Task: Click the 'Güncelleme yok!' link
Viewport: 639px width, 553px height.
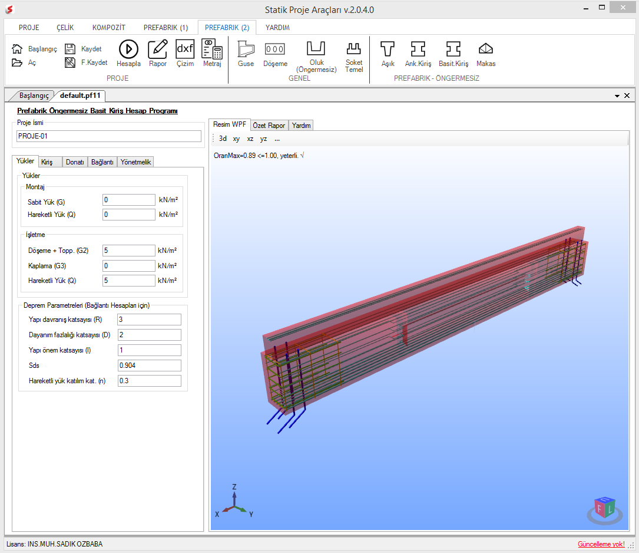Action: (601, 544)
